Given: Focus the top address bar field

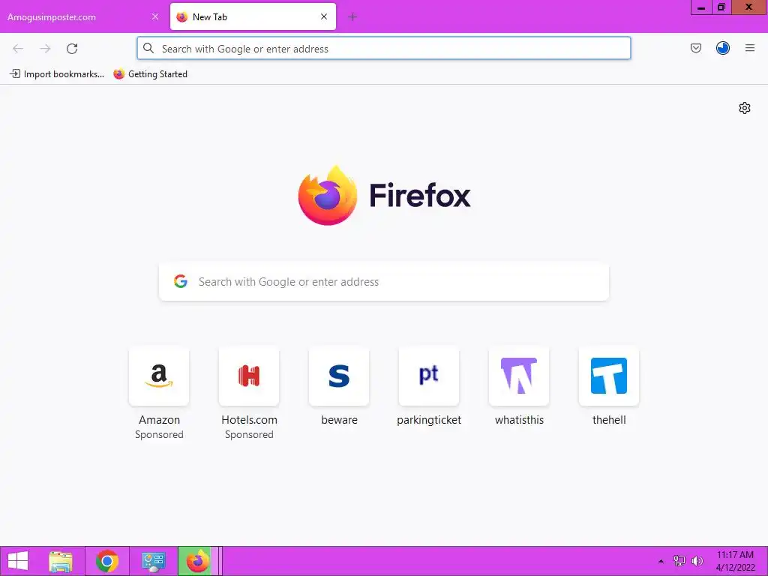Looking at the screenshot, I should click(383, 49).
